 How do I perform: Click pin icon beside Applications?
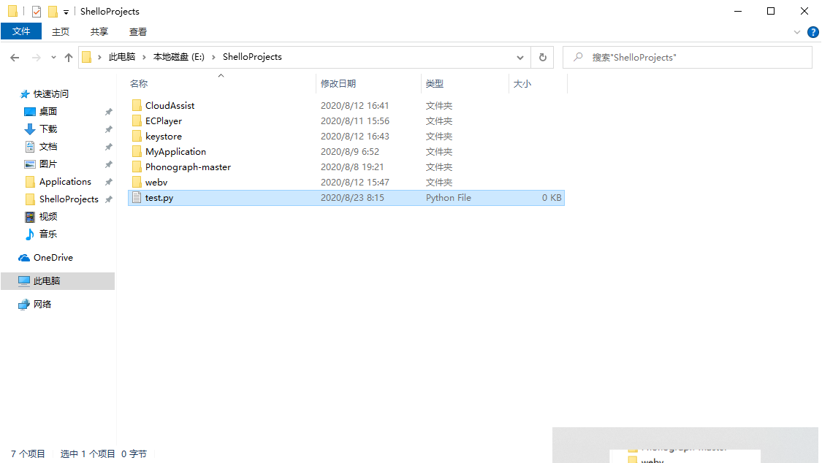point(109,182)
